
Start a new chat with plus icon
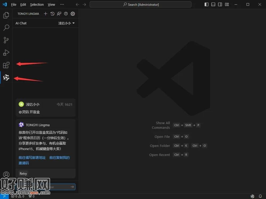pos(45,14)
